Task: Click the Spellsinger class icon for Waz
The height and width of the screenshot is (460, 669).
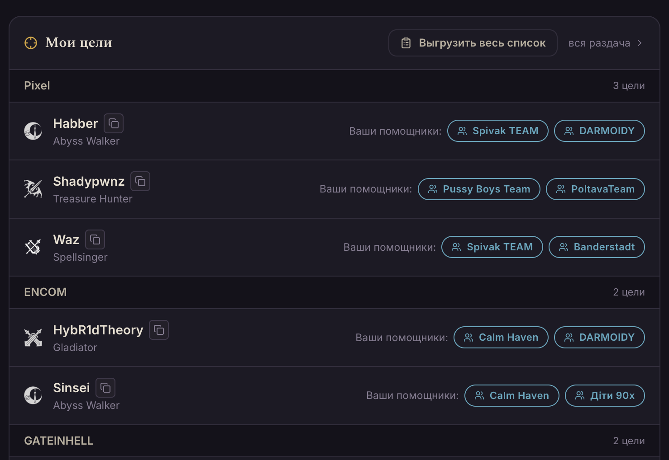Action: click(33, 247)
